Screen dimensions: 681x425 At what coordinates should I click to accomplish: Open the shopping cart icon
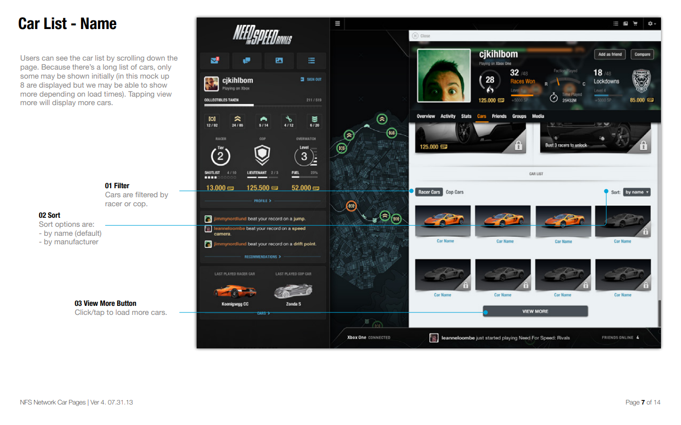coord(635,24)
